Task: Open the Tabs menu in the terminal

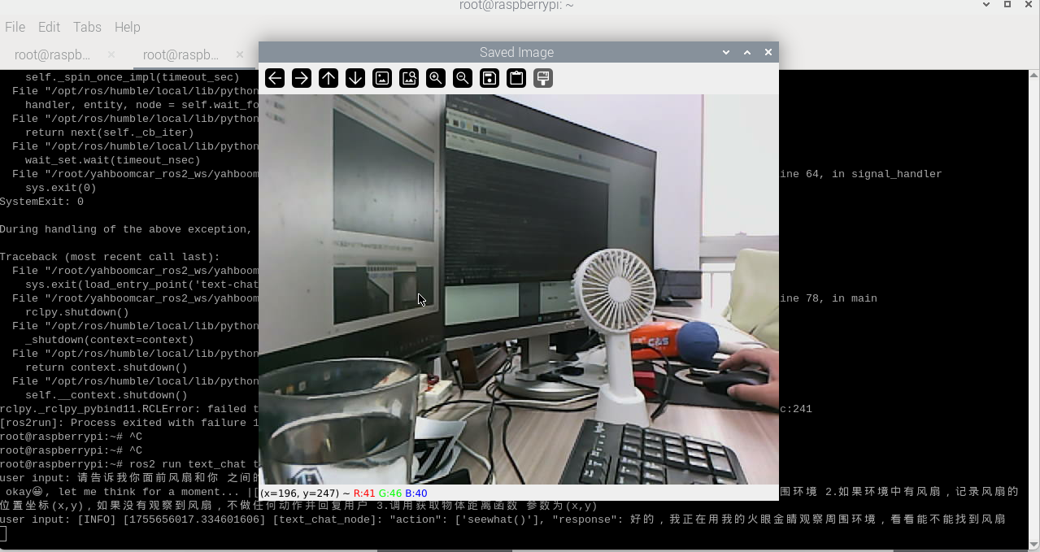Action: (x=87, y=27)
